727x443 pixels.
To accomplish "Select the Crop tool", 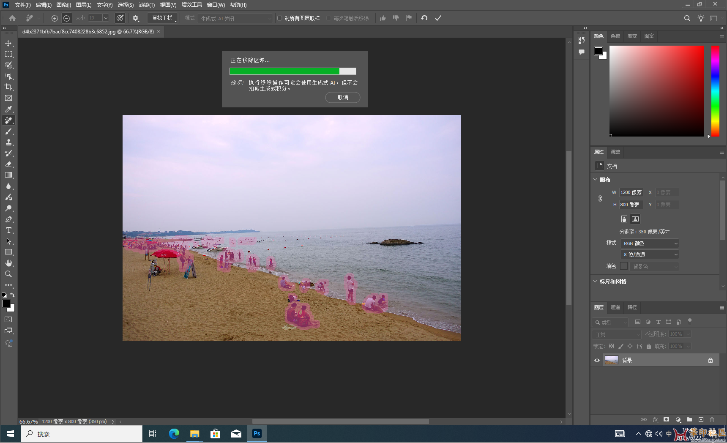I will click(8, 87).
